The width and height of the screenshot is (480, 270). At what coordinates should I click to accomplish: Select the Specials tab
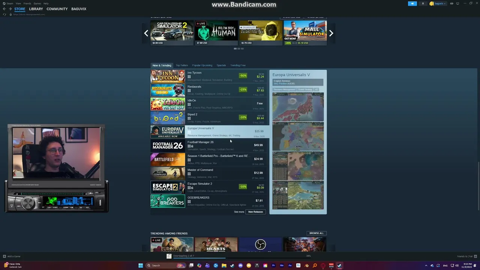tap(221, 65)
